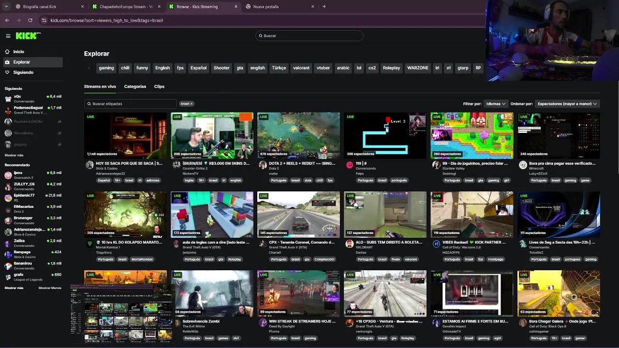Viewport: 619px width, 348px height.
Task: Click the MortalKombat tag on TiagoVanz stream
Action: [142, 260]
